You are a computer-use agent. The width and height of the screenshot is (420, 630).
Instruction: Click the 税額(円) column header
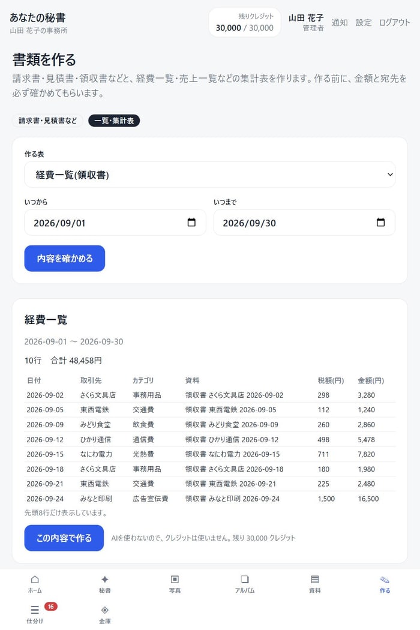click(331, 380)
